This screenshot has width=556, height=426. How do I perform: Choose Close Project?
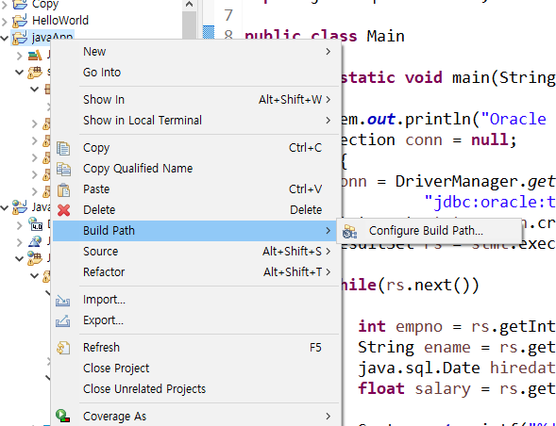[196, 369]
